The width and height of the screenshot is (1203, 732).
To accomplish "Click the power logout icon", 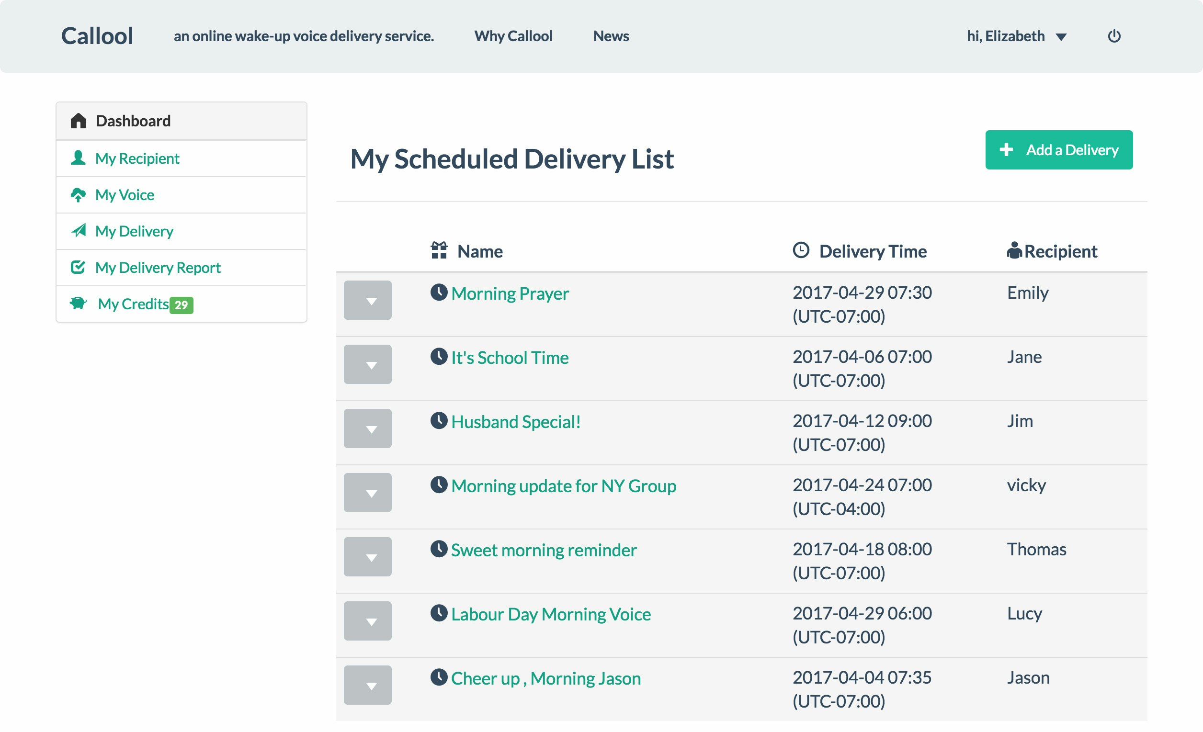I will pyautogui.click(x=1113, y=36).
